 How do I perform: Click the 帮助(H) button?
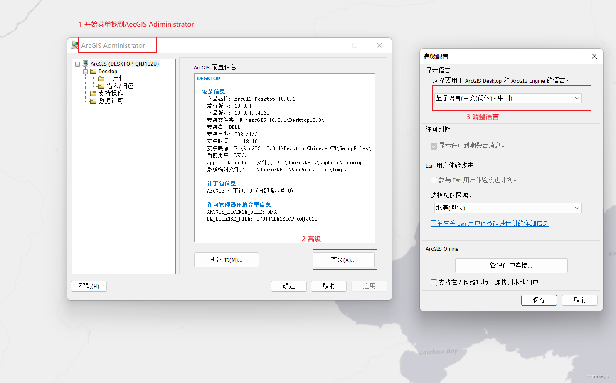(89, 286)
